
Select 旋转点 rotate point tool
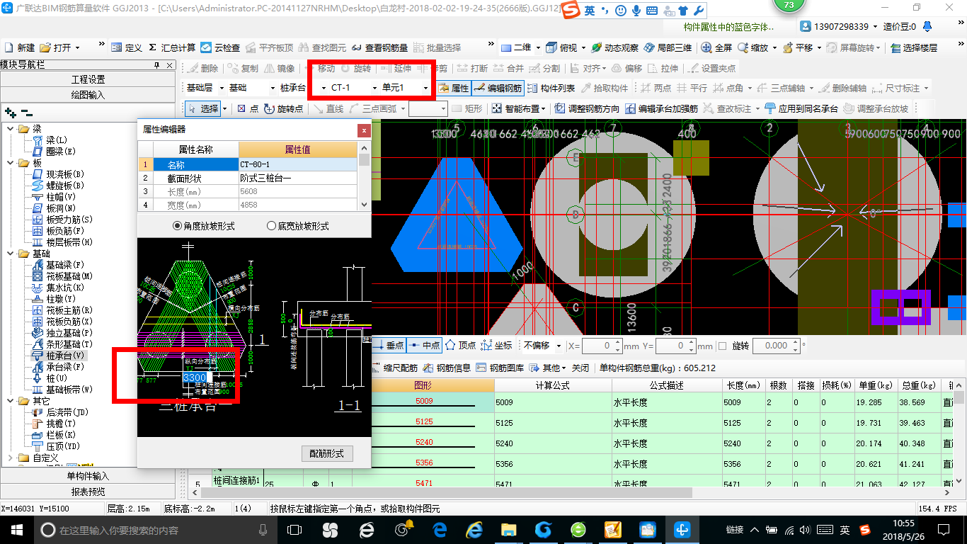(283, 108)
